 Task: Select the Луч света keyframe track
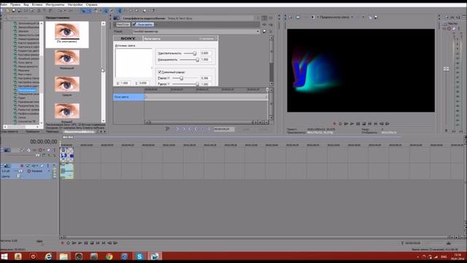(x=128, y=97)
